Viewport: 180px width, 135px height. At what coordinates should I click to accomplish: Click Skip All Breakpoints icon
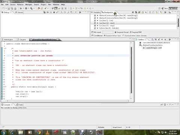click(146, 12)
